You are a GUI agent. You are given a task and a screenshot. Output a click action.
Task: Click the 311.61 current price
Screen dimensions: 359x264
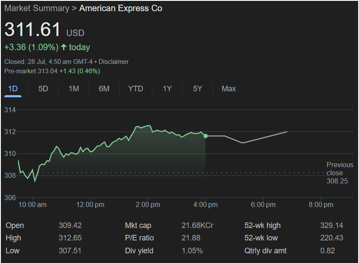tap(32, 30)
